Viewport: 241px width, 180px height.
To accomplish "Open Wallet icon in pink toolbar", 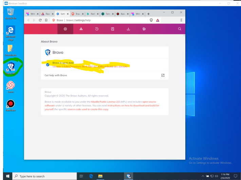I will (x=144, y=29).
